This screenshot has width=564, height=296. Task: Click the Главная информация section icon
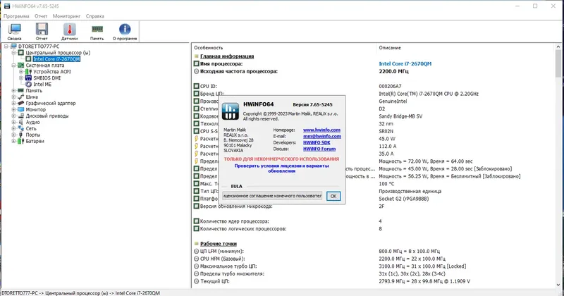point(197,56)
